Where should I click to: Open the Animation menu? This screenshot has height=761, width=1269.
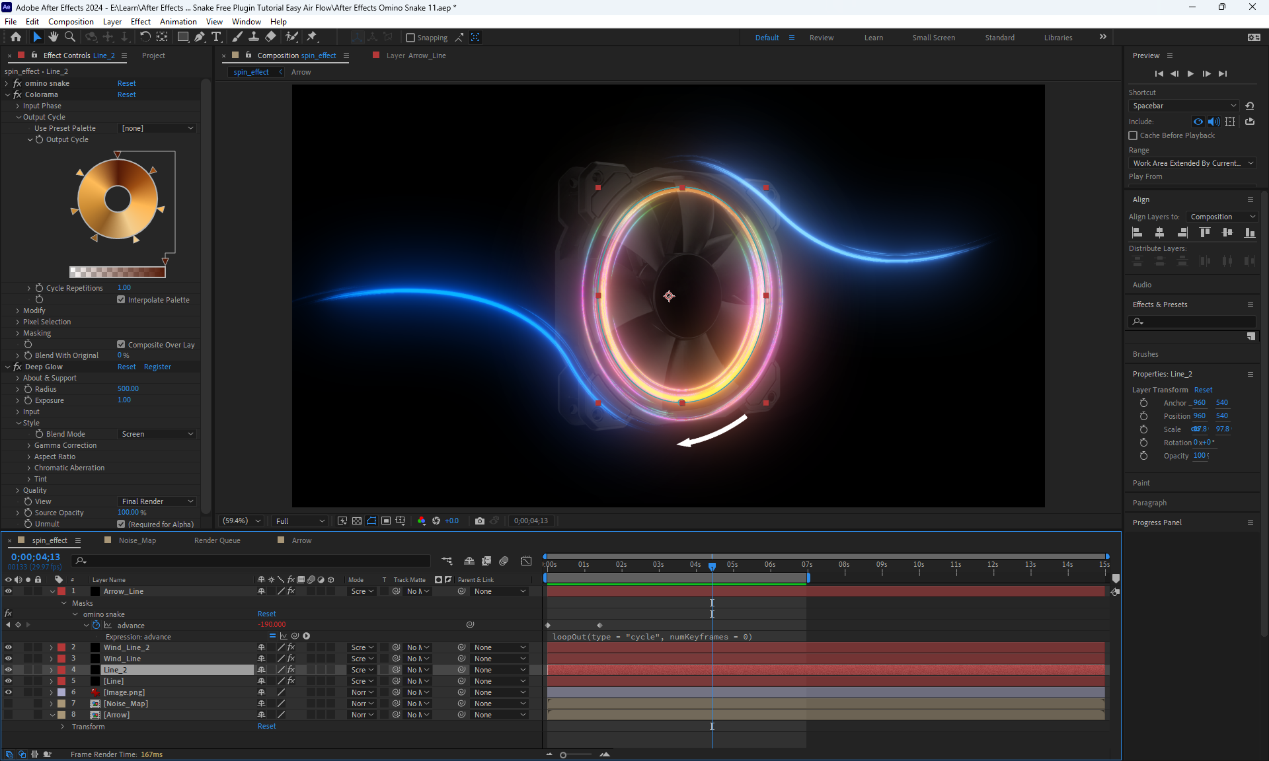(178, 21)
